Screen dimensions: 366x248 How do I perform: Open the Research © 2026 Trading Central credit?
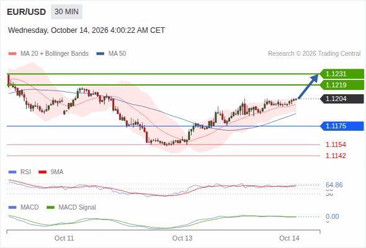pyautogui.click(x=314, y=54)
